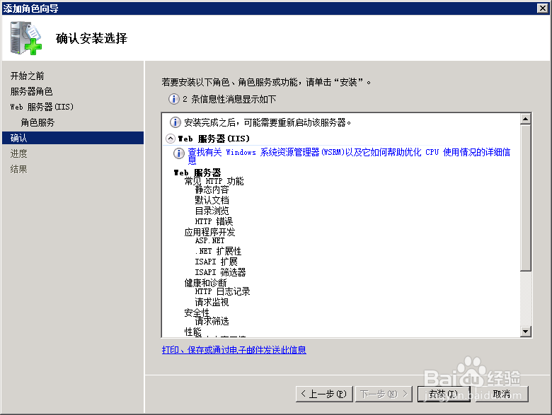Click 应用程序开发 entry
Screen dimensions: 552x415
[x=209, y=232]
